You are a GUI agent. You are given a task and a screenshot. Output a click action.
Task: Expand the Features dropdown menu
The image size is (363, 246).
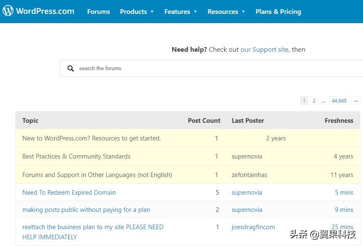[181, 12]
